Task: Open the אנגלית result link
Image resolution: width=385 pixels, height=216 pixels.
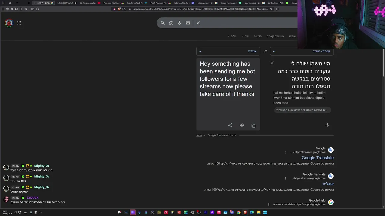Action: click(328, 184)
